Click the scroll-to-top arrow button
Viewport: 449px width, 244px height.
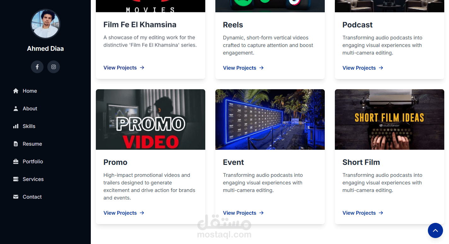(x=435, y=230)
